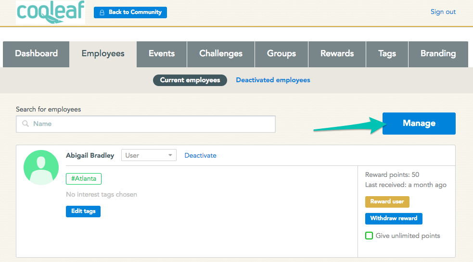Click 'No interest tags chosen' text
The width and height of the screenshot is (473, 262).
102,195
